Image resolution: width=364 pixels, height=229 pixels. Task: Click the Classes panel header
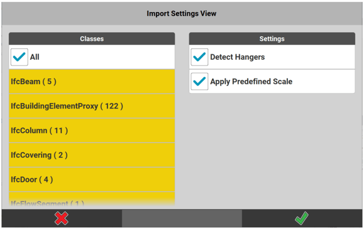pyautogui.click(x=92, y=39)
